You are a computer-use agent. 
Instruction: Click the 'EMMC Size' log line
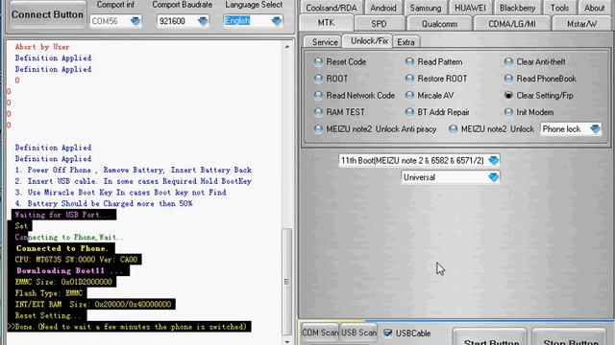(63, 282)
